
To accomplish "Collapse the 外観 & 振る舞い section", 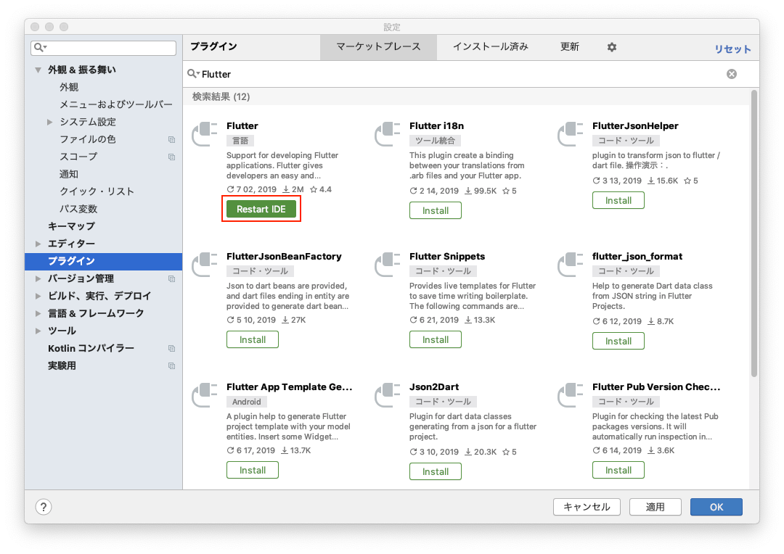I will point(38,70).
